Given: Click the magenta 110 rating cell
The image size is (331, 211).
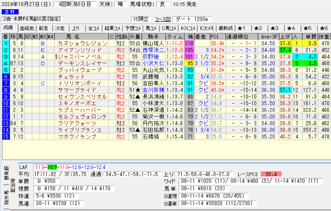Looking at the screenshot, I should (x=189, y=43).
